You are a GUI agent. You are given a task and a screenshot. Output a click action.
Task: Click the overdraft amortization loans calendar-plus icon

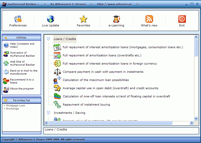point(57,55)
